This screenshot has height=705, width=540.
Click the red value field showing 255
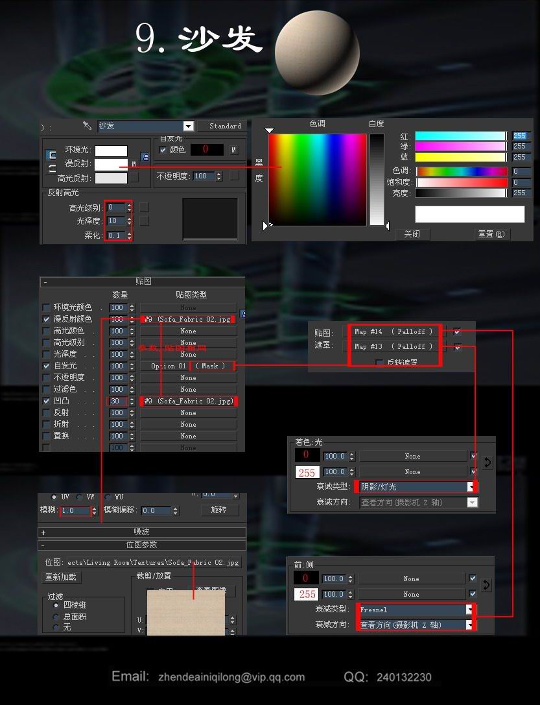[521, 136]
